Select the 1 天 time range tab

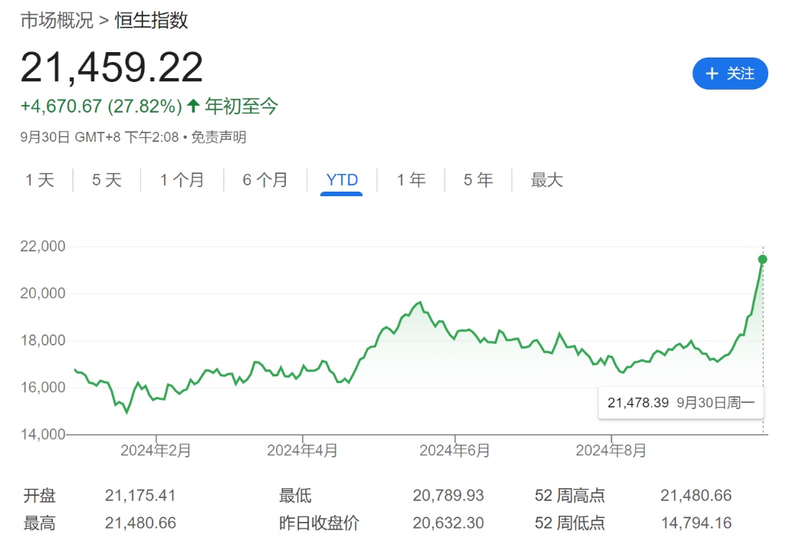coord(40,180)
